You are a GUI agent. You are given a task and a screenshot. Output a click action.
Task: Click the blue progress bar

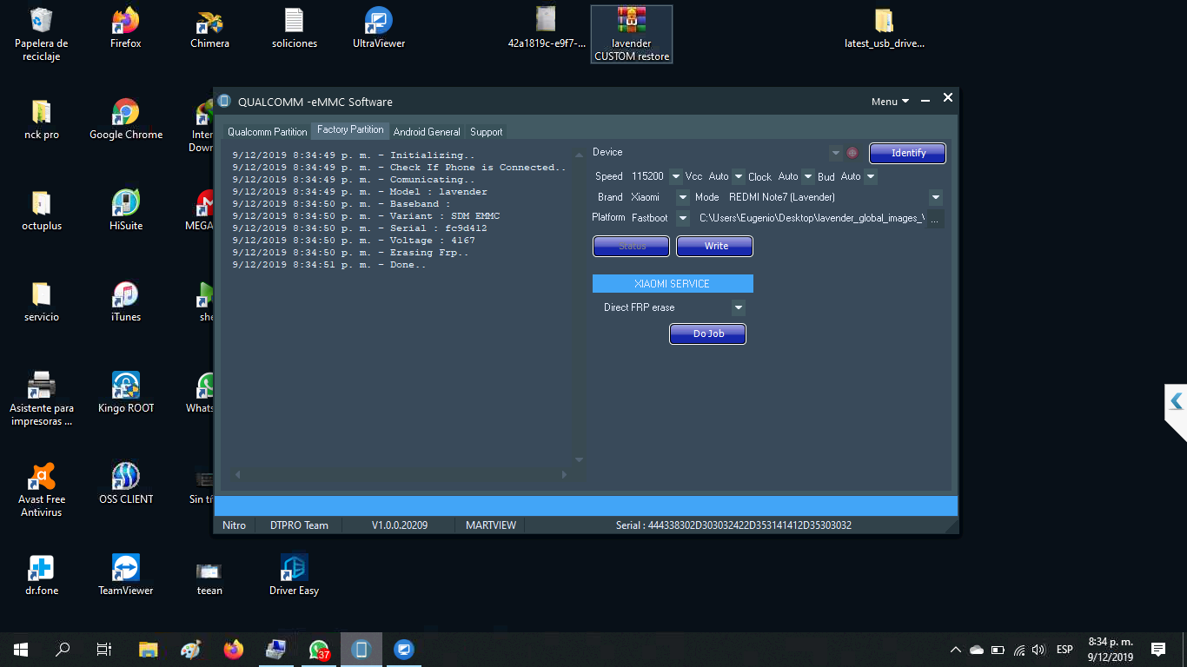pyautogui.click(x=587, y=506)
